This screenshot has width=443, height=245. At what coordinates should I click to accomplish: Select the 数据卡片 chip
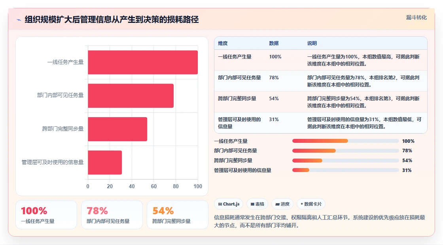pos(311,204)
